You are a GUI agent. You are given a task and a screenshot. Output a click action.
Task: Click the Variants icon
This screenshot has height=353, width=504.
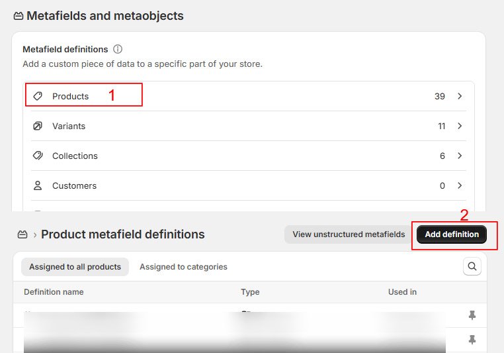point(38,126)
